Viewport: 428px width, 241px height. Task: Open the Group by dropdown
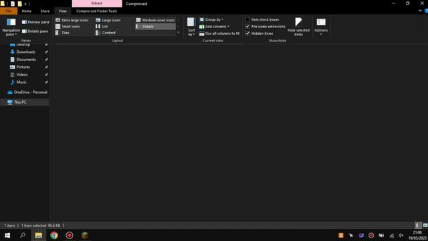tap(211, 19)
